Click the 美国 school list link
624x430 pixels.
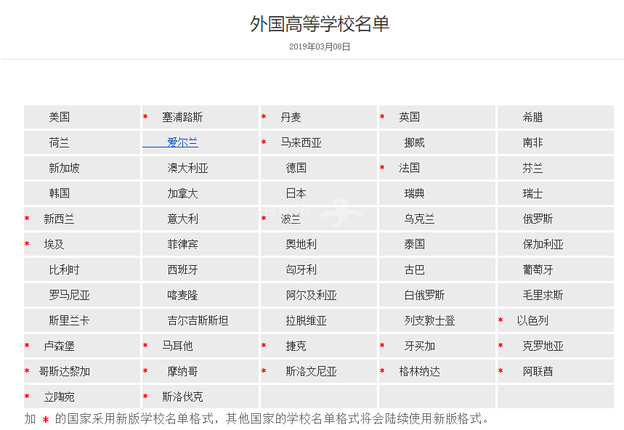click(60, 117)
